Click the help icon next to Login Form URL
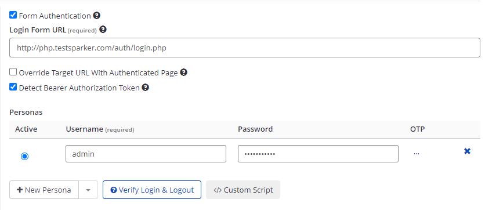Screen dimensions: 485x210 coord(103,30)
